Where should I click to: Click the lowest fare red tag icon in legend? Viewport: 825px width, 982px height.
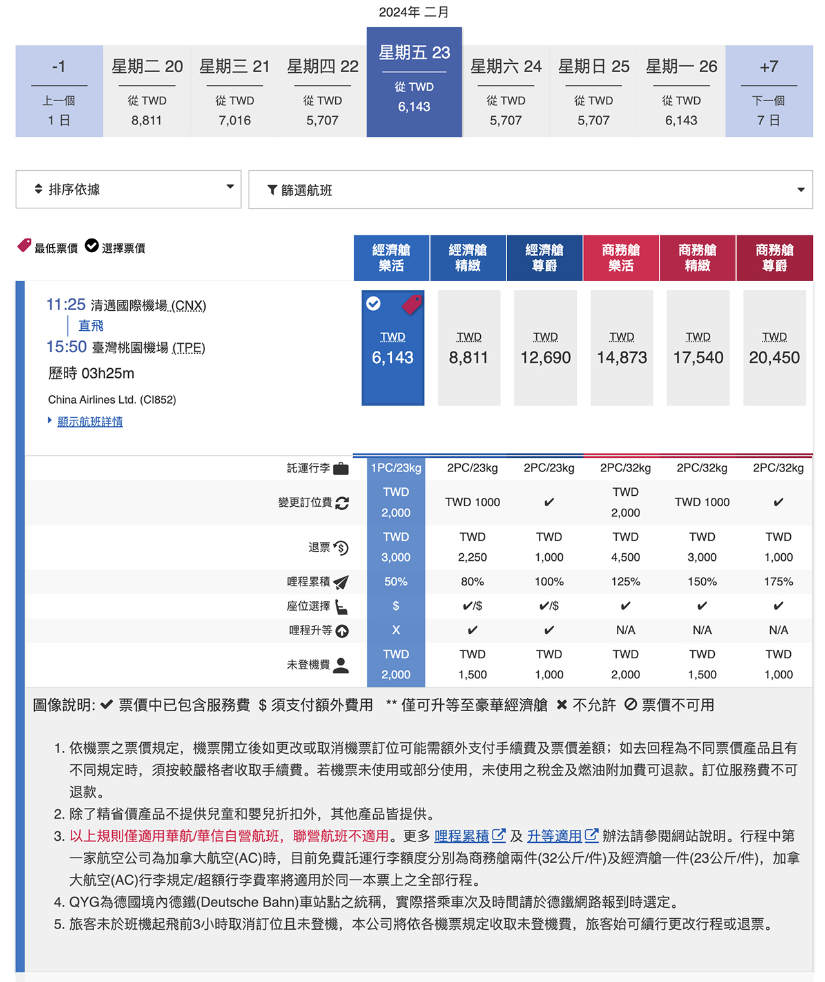(24, 246)
